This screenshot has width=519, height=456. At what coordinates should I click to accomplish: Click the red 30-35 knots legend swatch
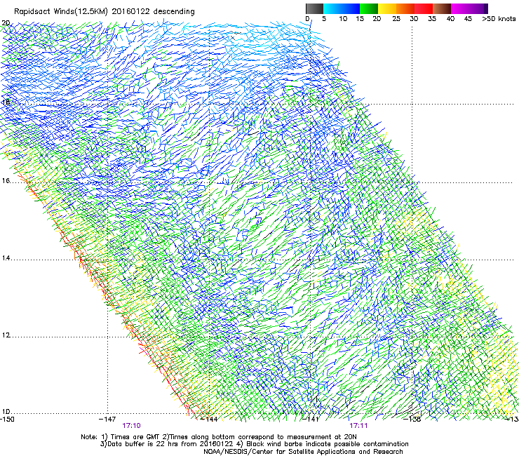(x=424, y=8)
